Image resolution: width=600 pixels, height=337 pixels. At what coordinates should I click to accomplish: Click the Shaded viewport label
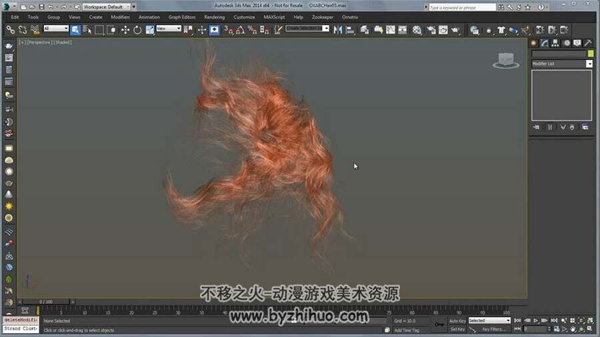pos(63,43)
